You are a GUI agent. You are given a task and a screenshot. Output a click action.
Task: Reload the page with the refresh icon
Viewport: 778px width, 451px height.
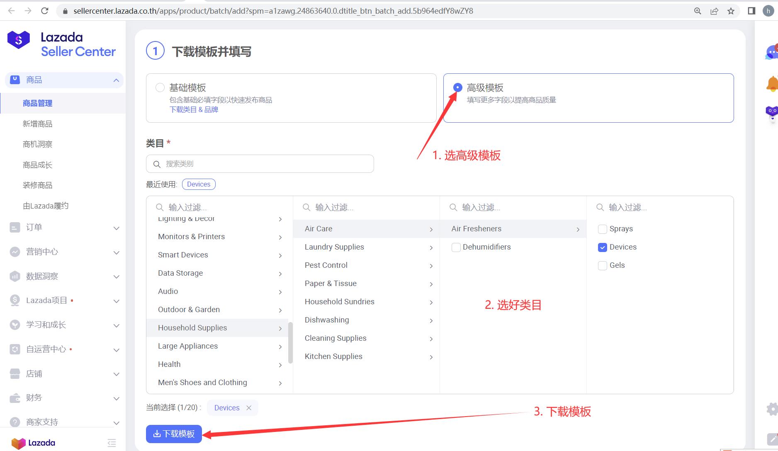click(x=45, y=11)
